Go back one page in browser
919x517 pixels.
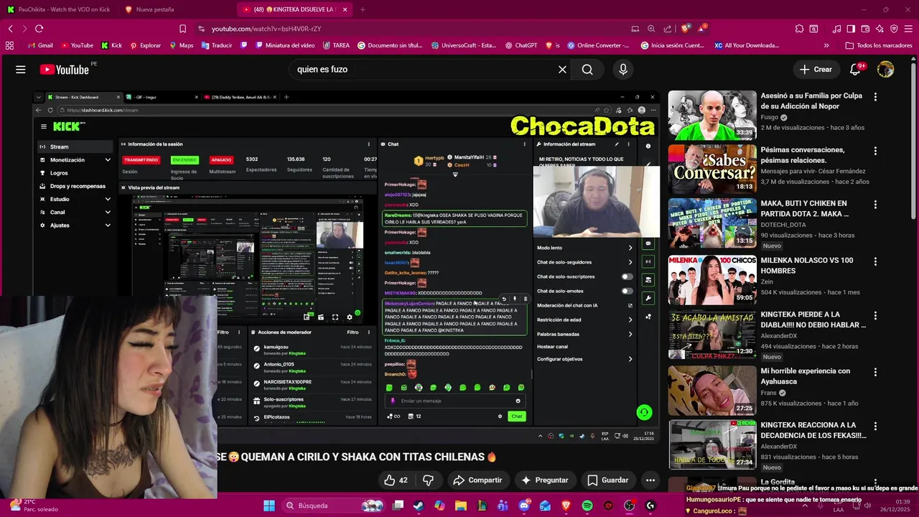10,29
